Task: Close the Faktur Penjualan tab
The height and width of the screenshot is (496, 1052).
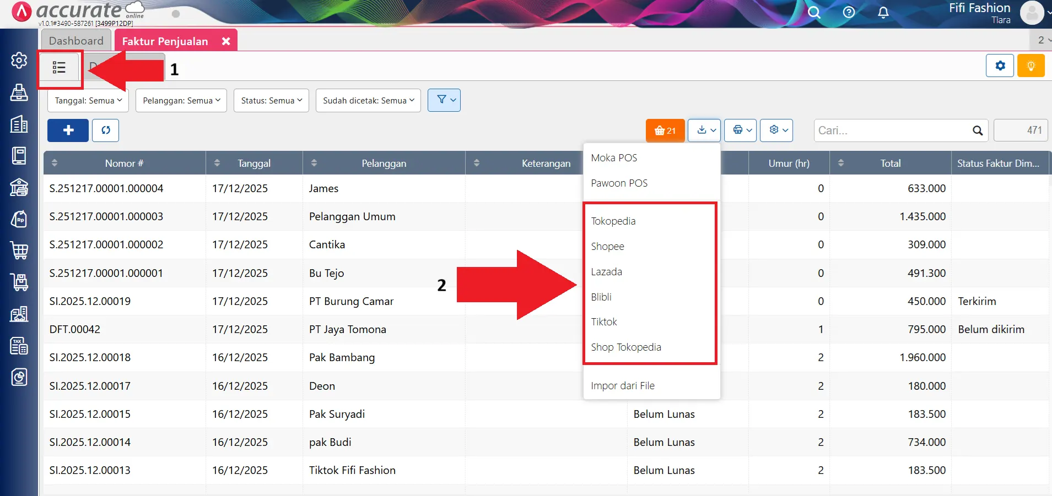Action: (x=226, y=41)
